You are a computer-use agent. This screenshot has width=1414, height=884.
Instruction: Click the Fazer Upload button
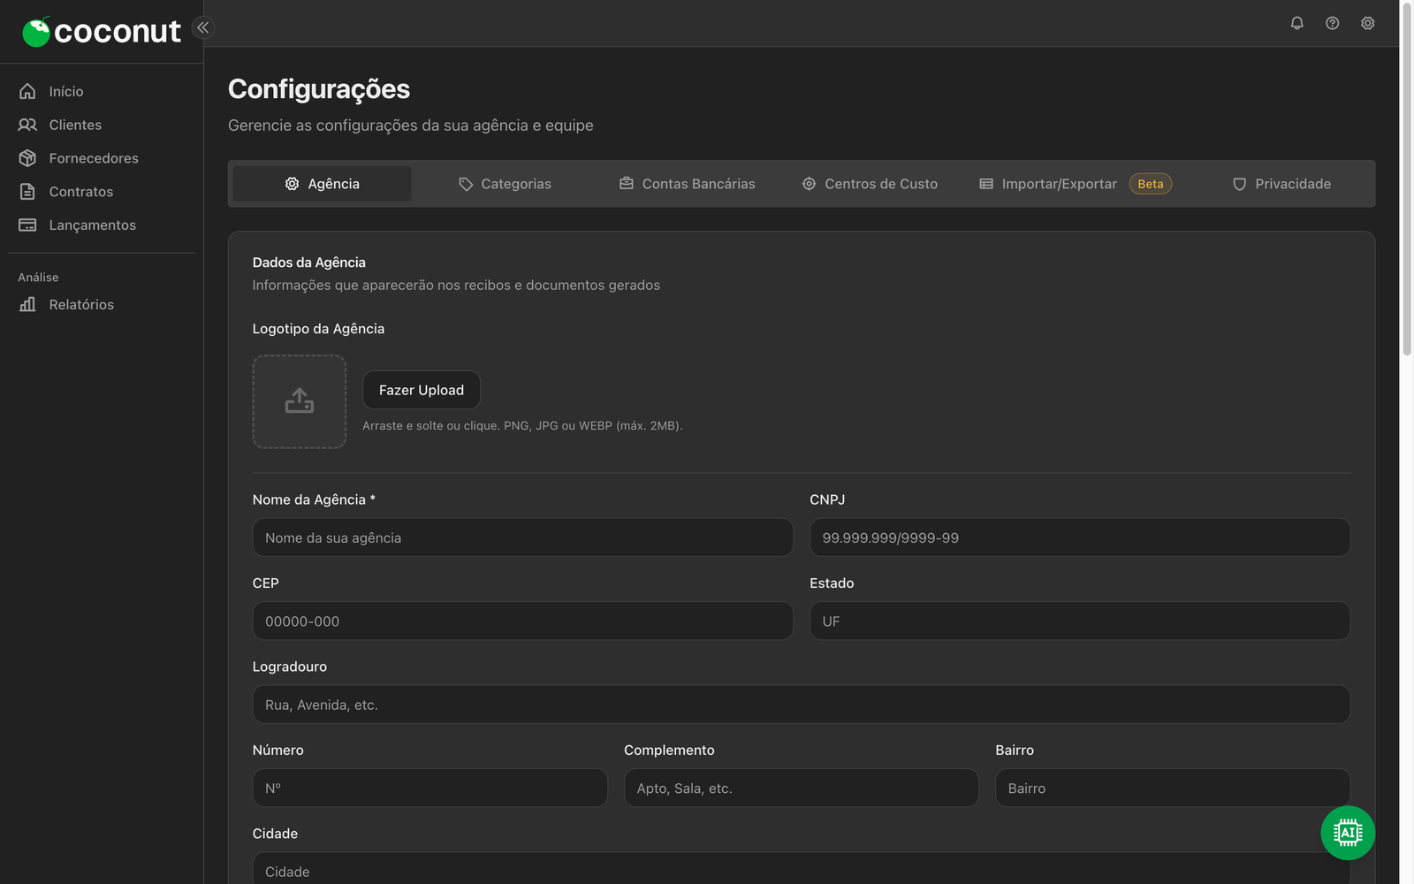pyautogui.click(x=422, y=390)
